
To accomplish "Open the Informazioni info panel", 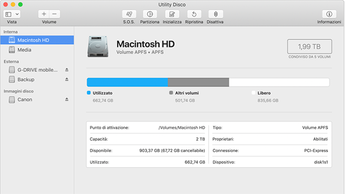I will click(329, 15).
